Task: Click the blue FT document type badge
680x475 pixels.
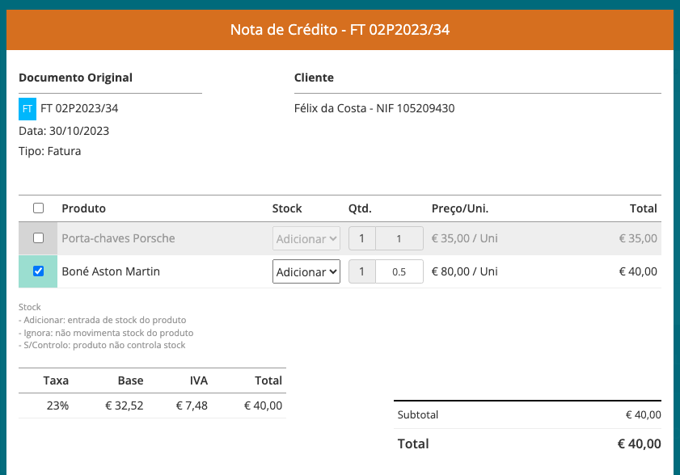Action: [27, 108]
